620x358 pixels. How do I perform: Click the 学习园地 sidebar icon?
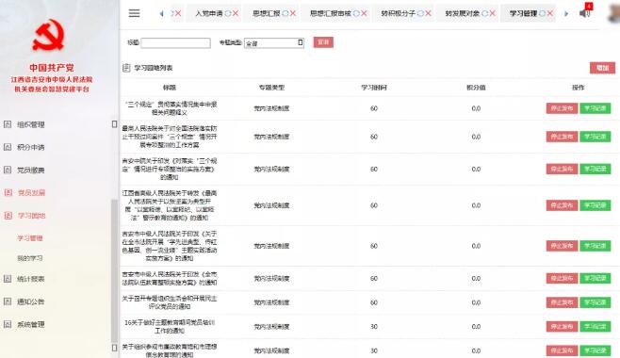coord(8,216)
